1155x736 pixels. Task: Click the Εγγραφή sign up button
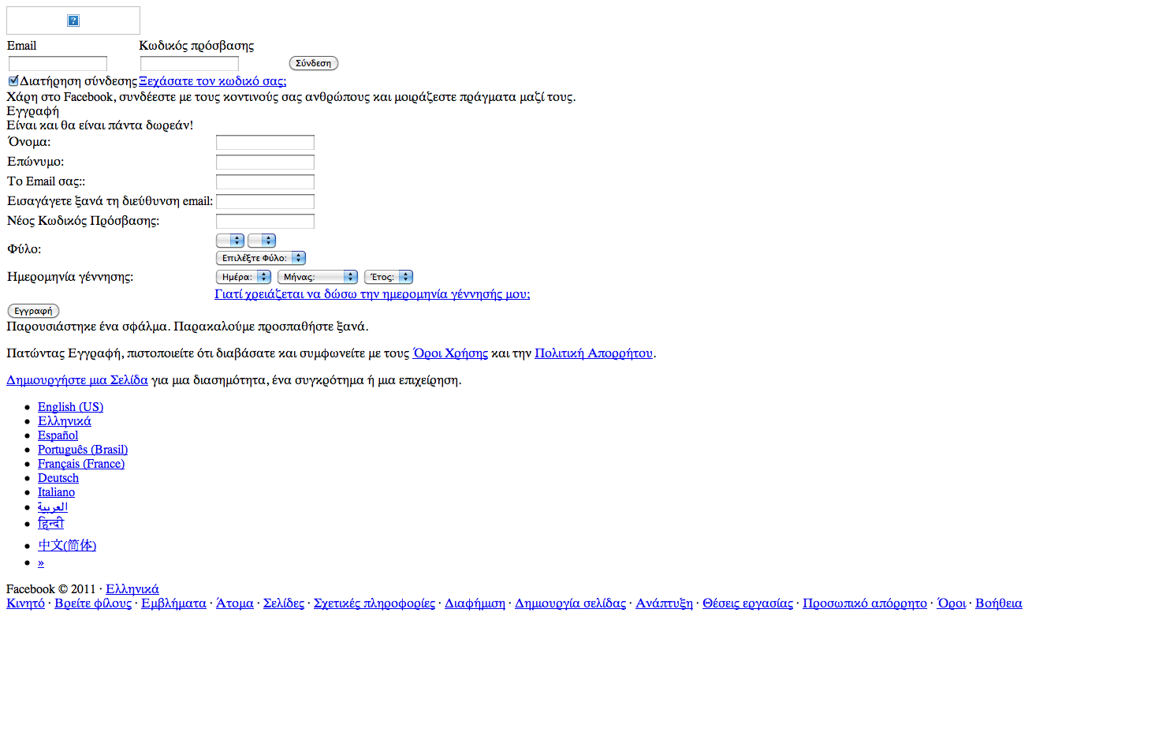click(33, 311)
